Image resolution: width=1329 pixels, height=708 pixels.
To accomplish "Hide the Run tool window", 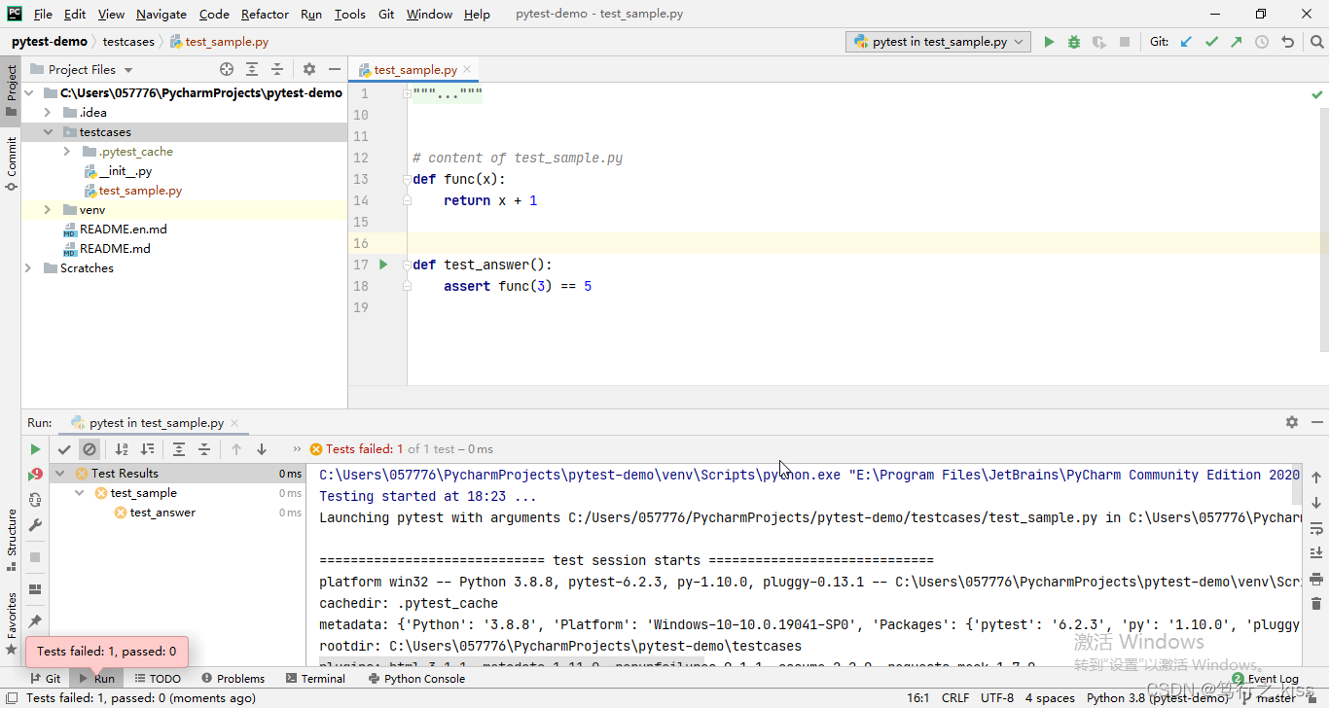I will pyautogui.click(x=1317, y=422).
